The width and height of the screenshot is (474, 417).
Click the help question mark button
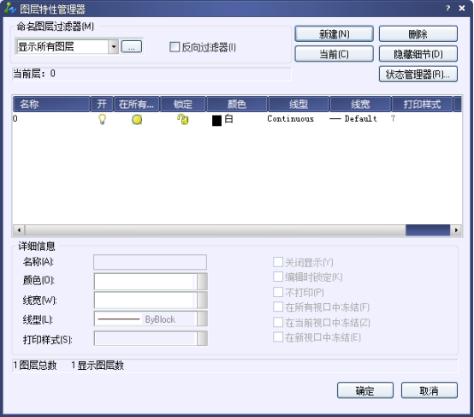447,9
